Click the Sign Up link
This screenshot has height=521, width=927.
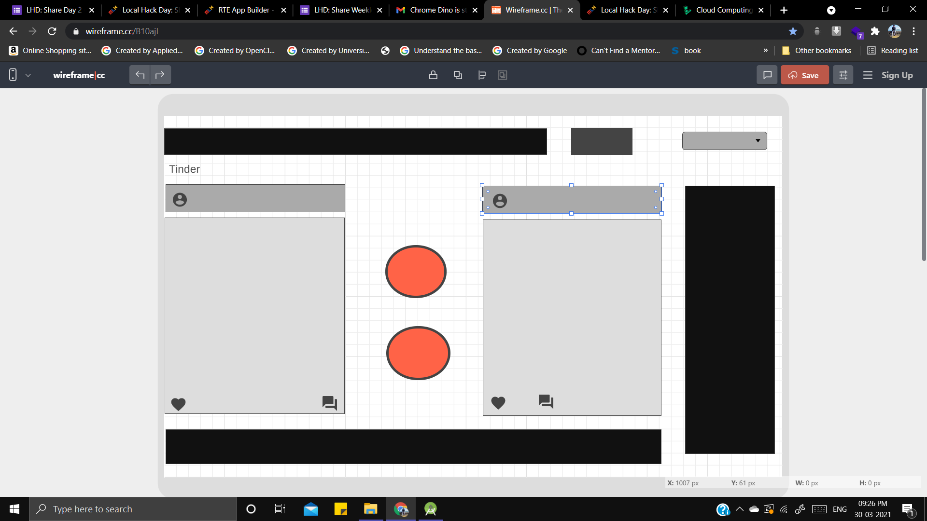point(897,75)
